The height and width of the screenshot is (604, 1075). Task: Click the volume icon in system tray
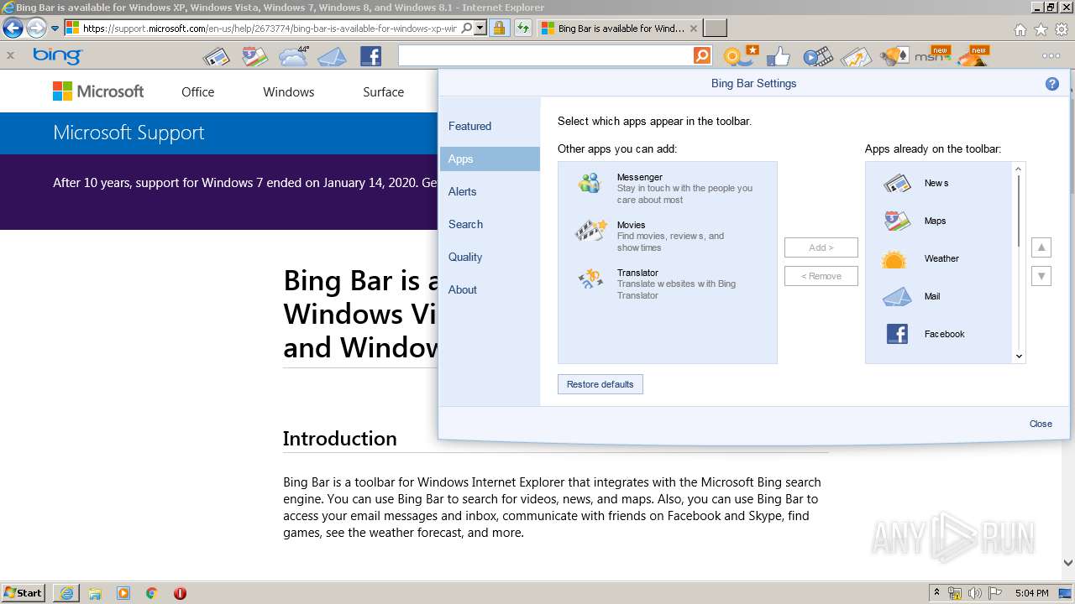click(974, 593)
